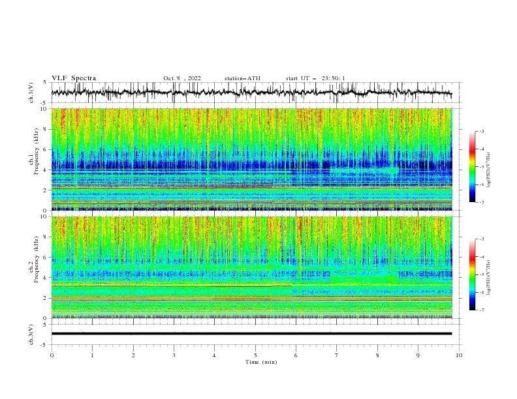
Task: Click the time axis tick label '1'
Action: click(92, 355)
